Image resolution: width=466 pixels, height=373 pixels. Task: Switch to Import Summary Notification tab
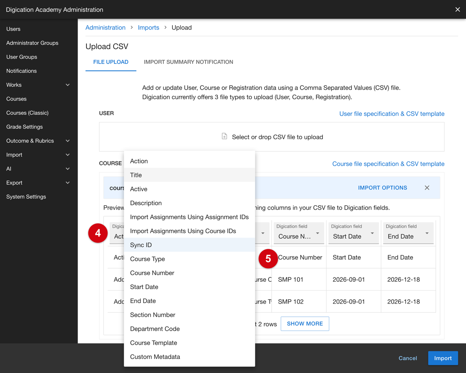(x=188, y=62)
